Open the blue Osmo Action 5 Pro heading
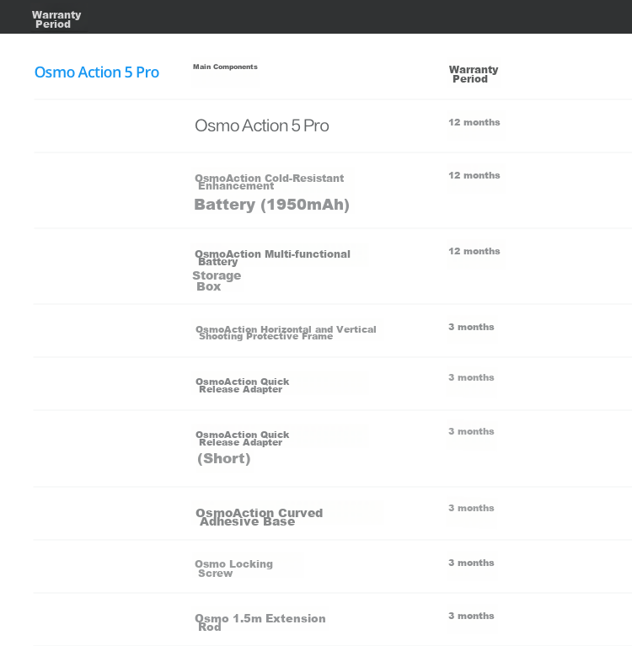The height and width of the screenshot is (646, 632). [x=97, y=72]
